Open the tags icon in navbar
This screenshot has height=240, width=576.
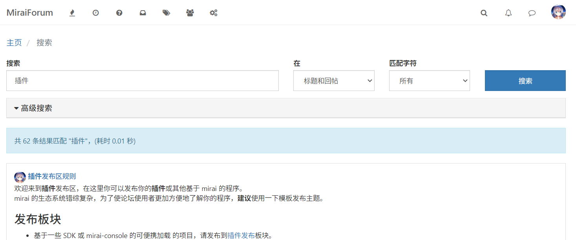click(x=166, y=13)
